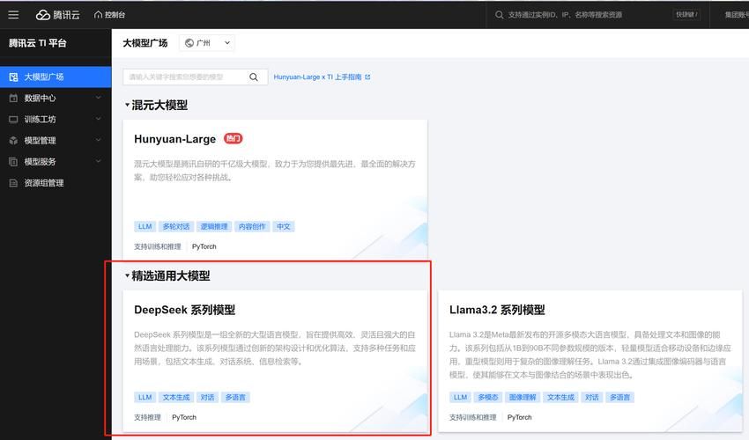
Task: Open the 控制台 console home link
Action: pyautogui.click(x=109, y=15)
